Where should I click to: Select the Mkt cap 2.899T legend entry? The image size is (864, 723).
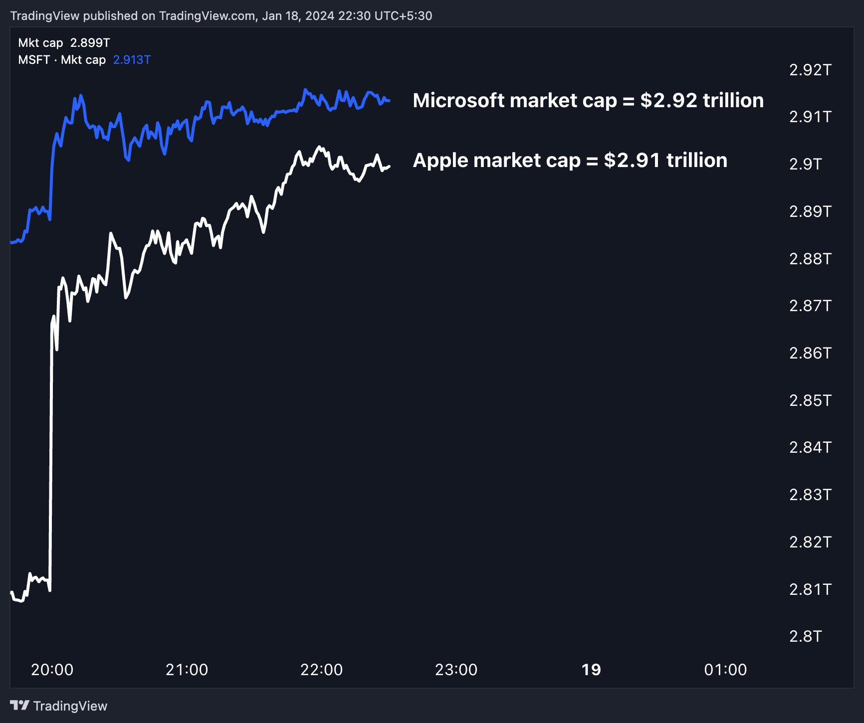tap(65, 42)
